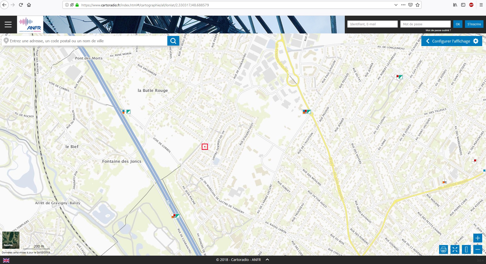Bookmark this page with the star icon

click(x=418, y=5)
